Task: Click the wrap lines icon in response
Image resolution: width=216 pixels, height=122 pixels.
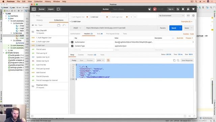Action: pyautogui.click(x=108, y=60)
